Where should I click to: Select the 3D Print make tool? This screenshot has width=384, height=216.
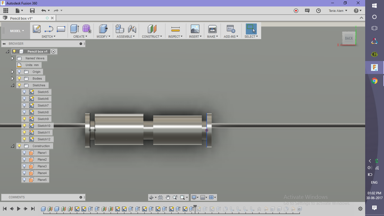click(x=212, y=29)
